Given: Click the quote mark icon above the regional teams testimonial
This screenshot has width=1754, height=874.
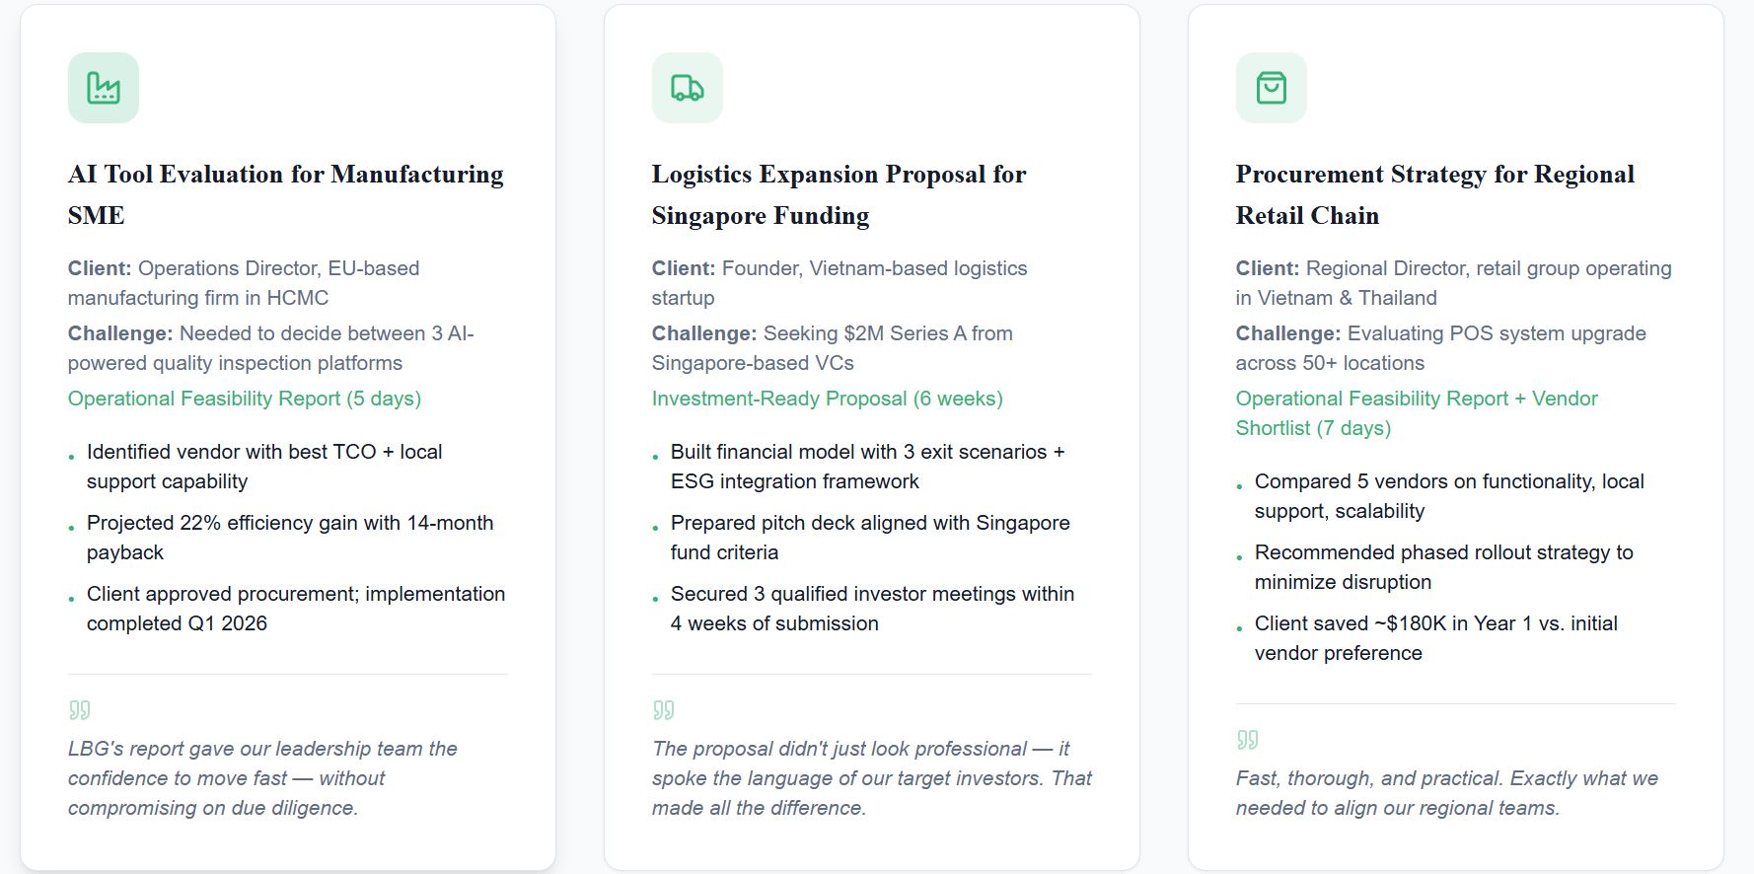Looking at the screenshot, I should (x=1248, y=740).
